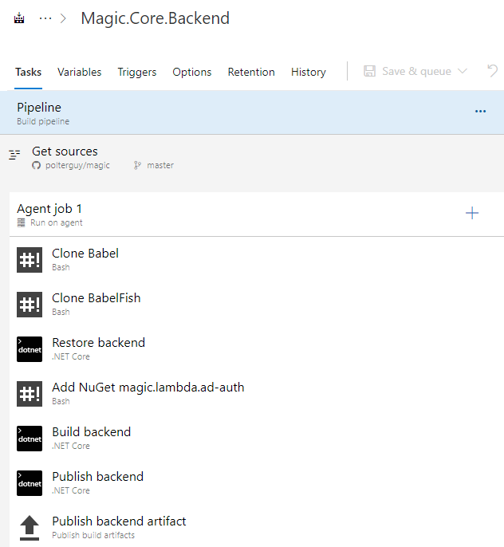Click the Azure DevOps project icon
The height and width of the screenshot is (547, 504).
[x=21, y=18]
